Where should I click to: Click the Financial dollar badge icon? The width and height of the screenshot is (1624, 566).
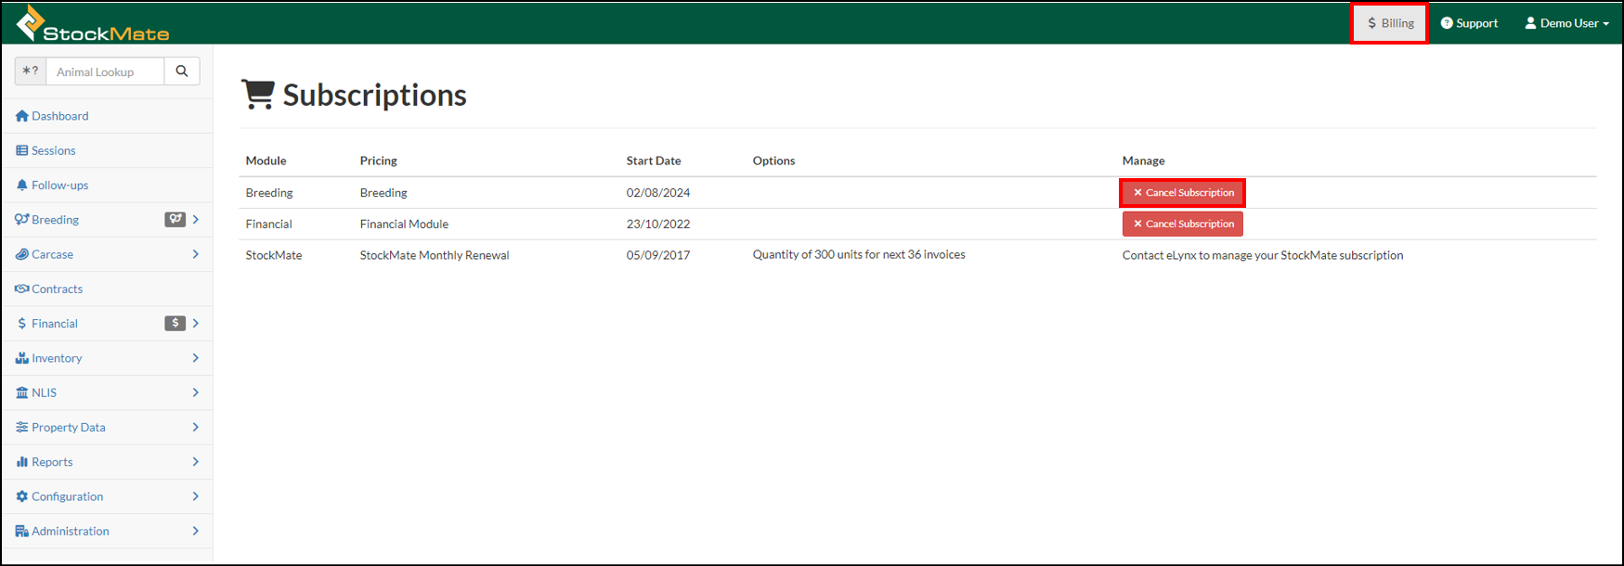(175, 323)
